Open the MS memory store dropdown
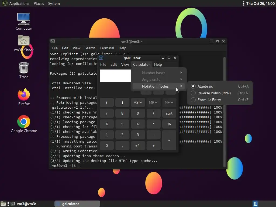Image resolution: width=276 pixels, height=207 pixels. pos(138,102)
